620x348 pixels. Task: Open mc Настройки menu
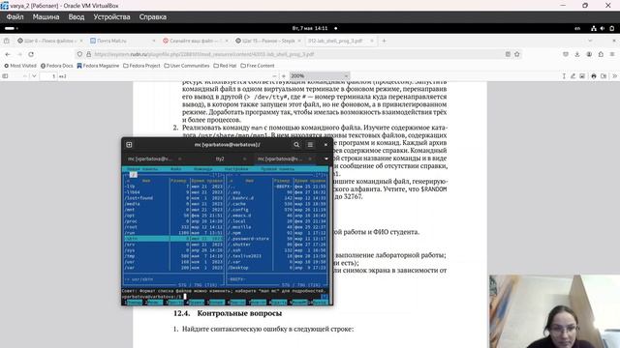[236, 169]
